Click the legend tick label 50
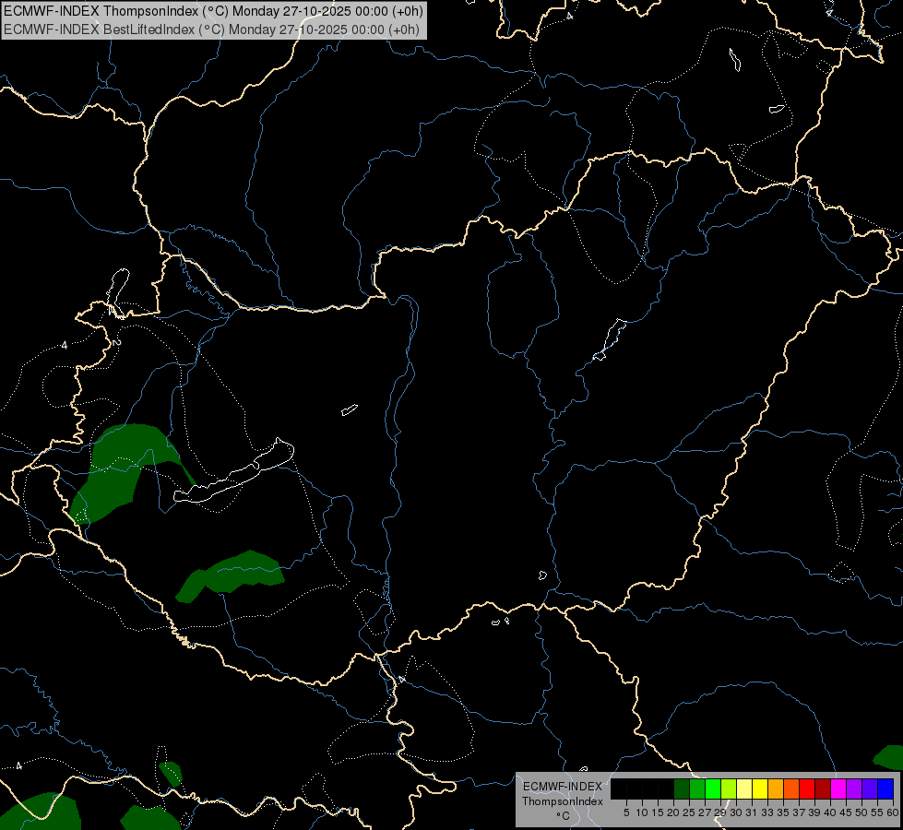The width and height of the screenshot is (903, 830). [x=861, y=812]
